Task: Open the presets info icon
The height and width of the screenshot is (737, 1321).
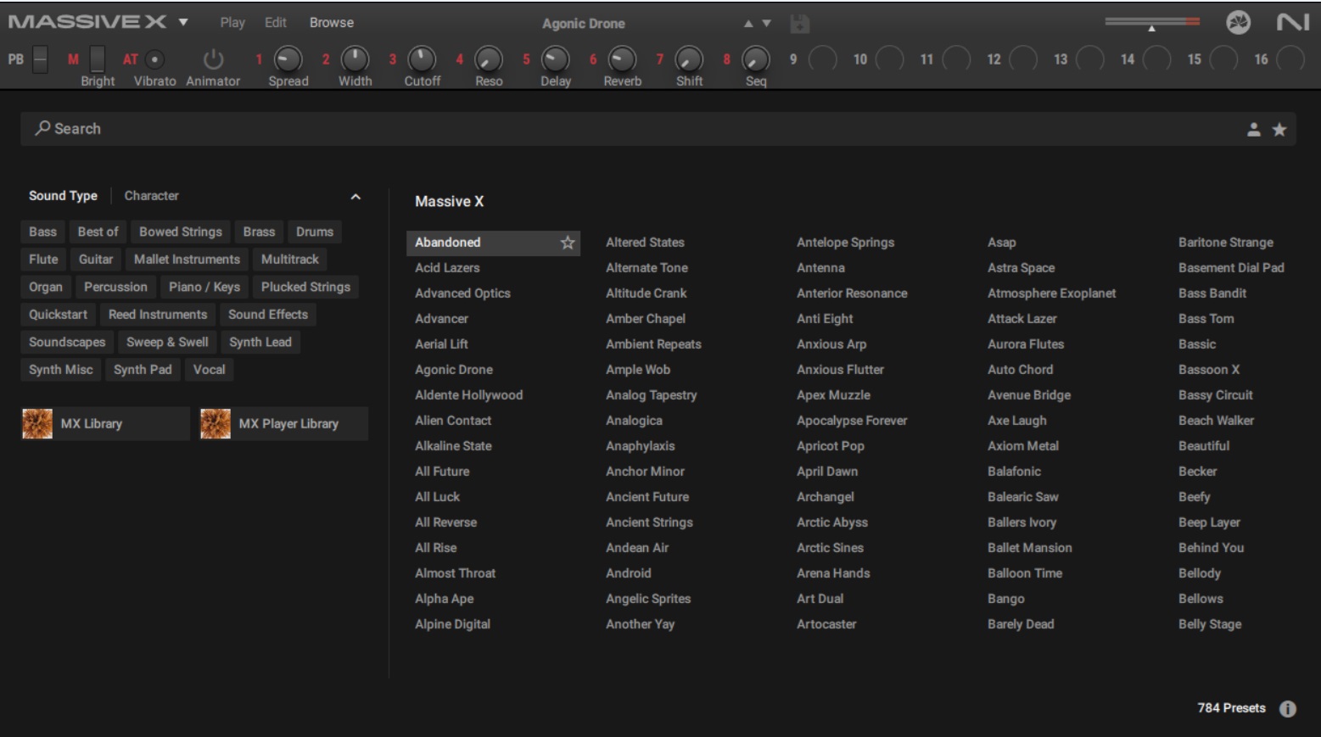Action: pos(1287,709)
